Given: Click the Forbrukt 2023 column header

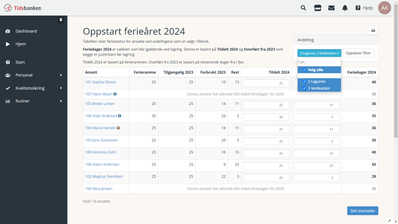Looking at the screenshot, I should [213, 72].
